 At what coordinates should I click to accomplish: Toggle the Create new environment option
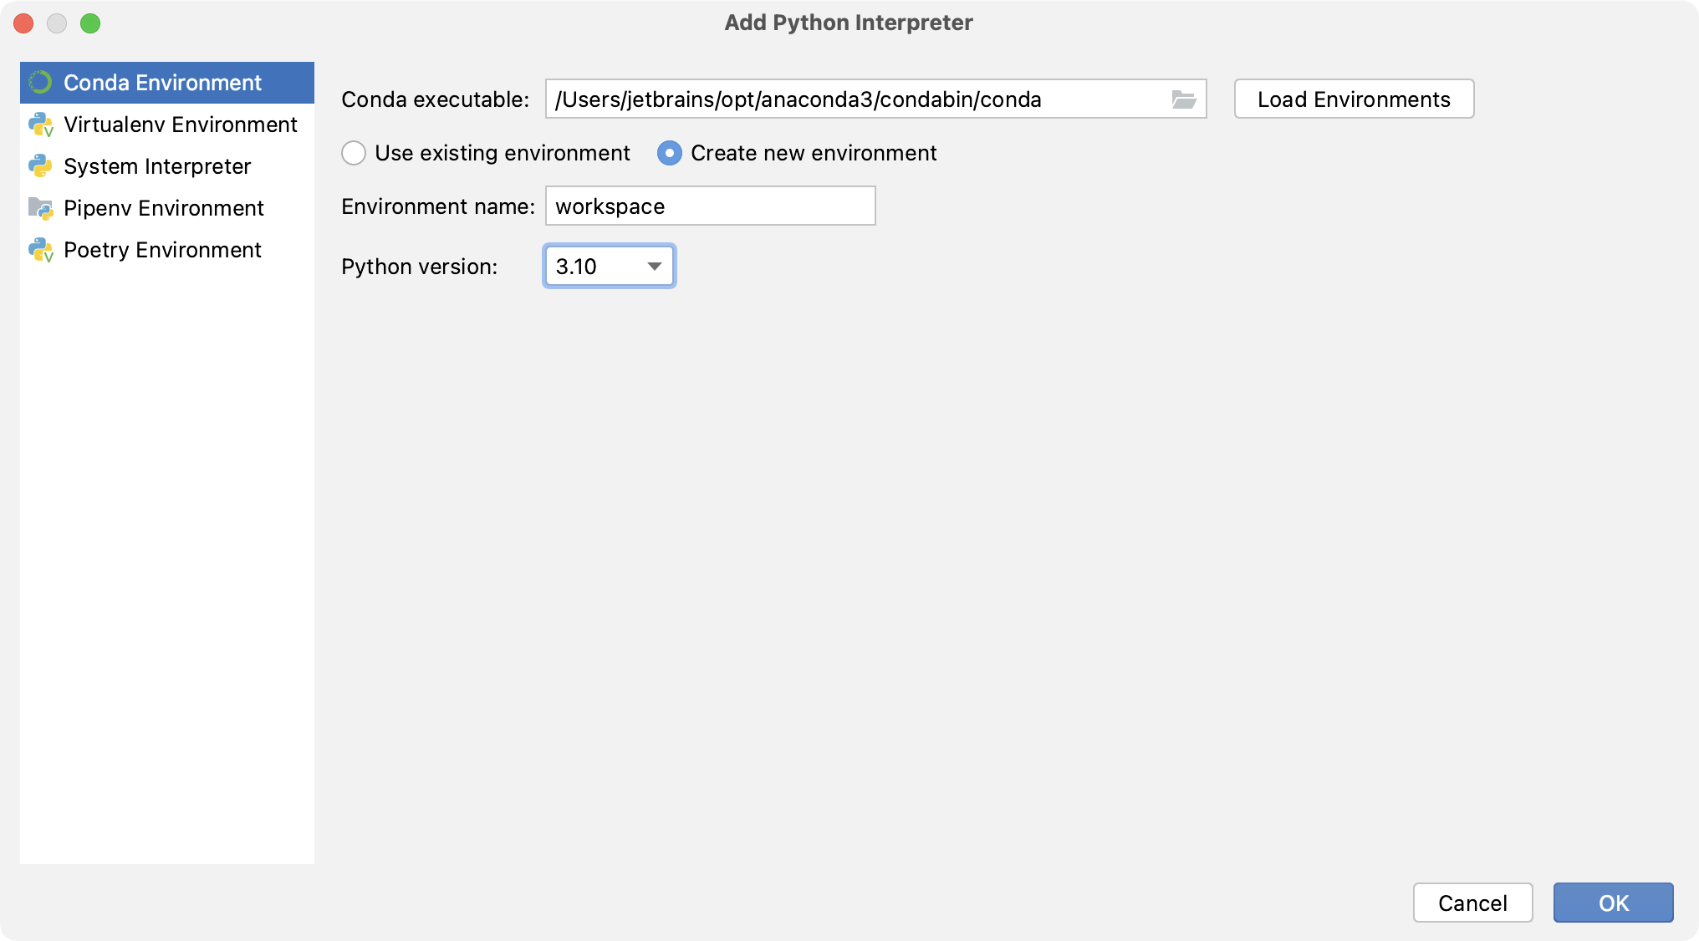tap(670, 152)
